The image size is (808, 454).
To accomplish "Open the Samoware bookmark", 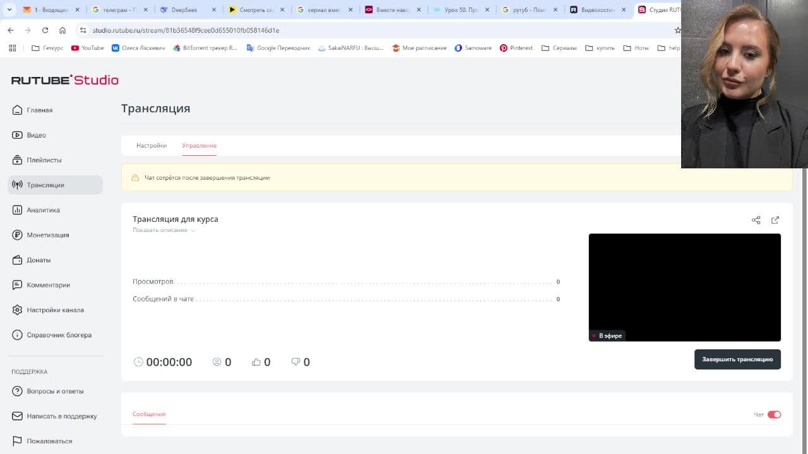I will tap(473, 48).
